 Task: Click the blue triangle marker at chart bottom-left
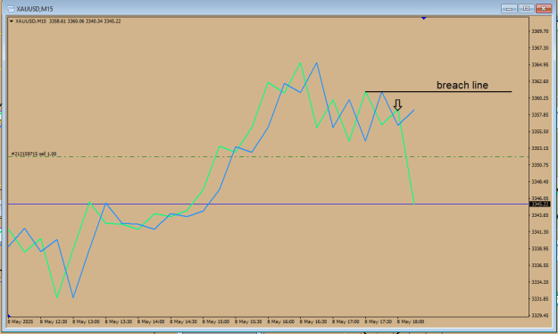pos(9,315)
